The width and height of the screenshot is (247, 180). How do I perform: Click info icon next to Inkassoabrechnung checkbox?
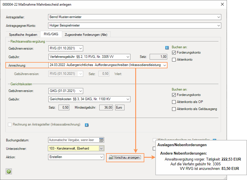pyautogui.click(x=87, y=125)
